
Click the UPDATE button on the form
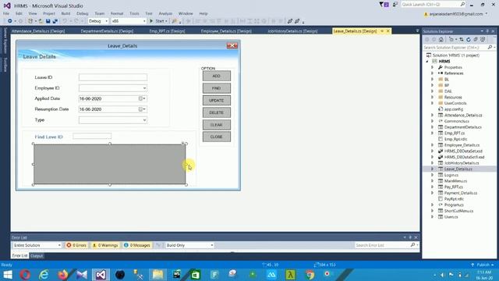point(217,101)
